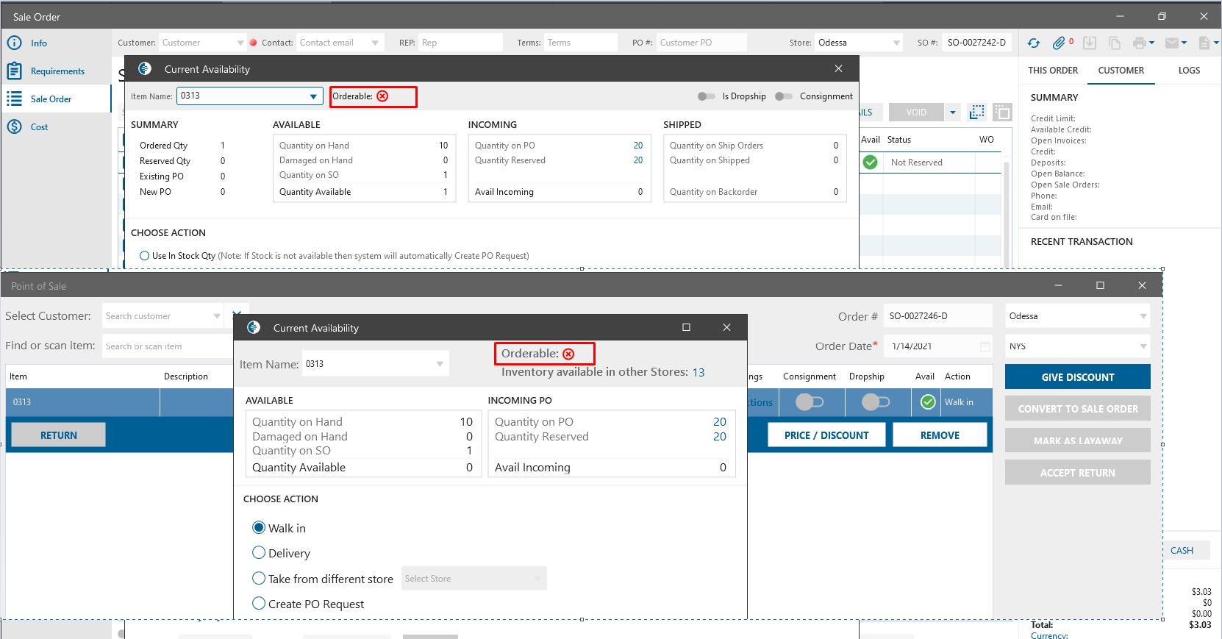Click the ACCEPT RETURN button
The width and height of the screenshot is (1222, 639).
point(1078,473)
